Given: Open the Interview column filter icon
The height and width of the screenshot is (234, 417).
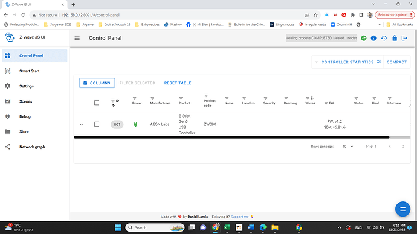Looking at the screenshot, I should click(390, 98).
